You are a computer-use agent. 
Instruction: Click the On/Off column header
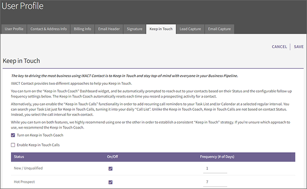tap(112, 157)
